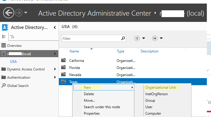The width and height of the screenshot is (211, 117).
Task: Click the Dynamic Access Control folder icon
Action: [4, 69]
